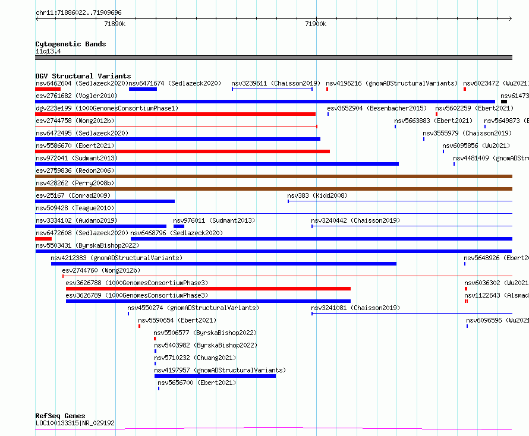Click the esv3626789 (1000GenomesConsortiumPhase3) label
This screenshot has width=529, height=436.
pyautogui.click(x=137, y=295)
